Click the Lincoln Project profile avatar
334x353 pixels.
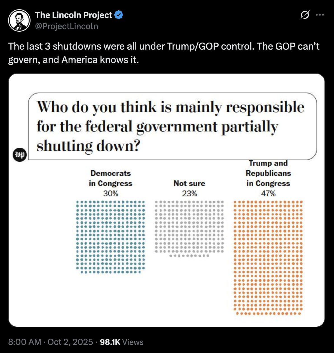click(19, 20)
